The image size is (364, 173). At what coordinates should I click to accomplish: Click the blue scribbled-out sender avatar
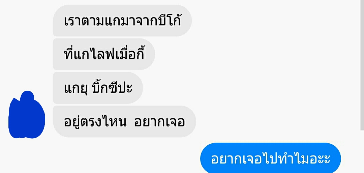pos(27,115)
